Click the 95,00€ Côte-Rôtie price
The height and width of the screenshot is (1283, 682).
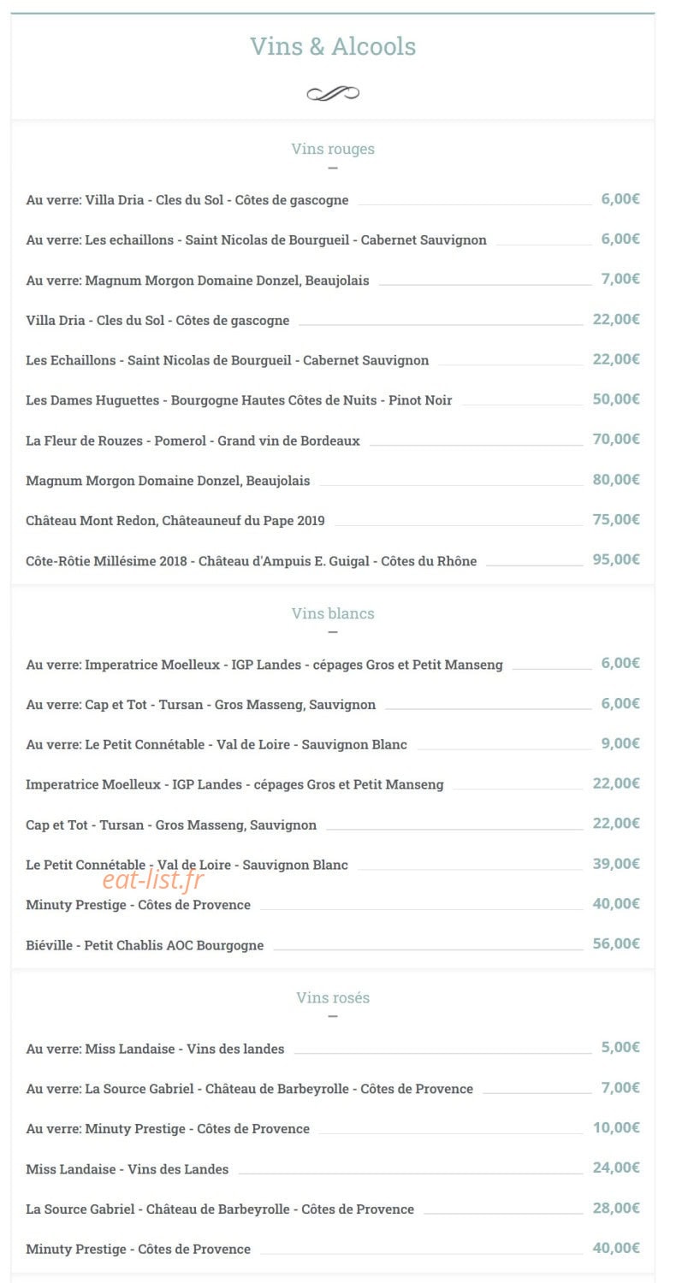(x=616, y=559)
